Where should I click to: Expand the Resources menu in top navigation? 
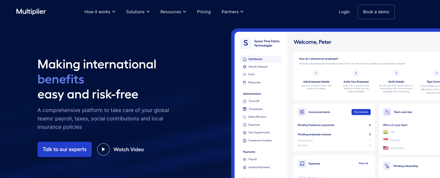(x=173, y=12)
